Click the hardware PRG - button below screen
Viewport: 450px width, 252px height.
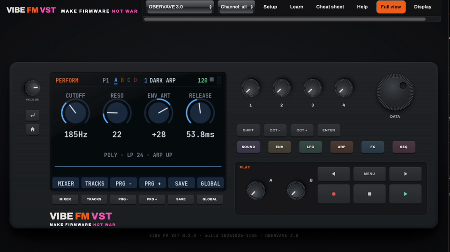point(123,199)
